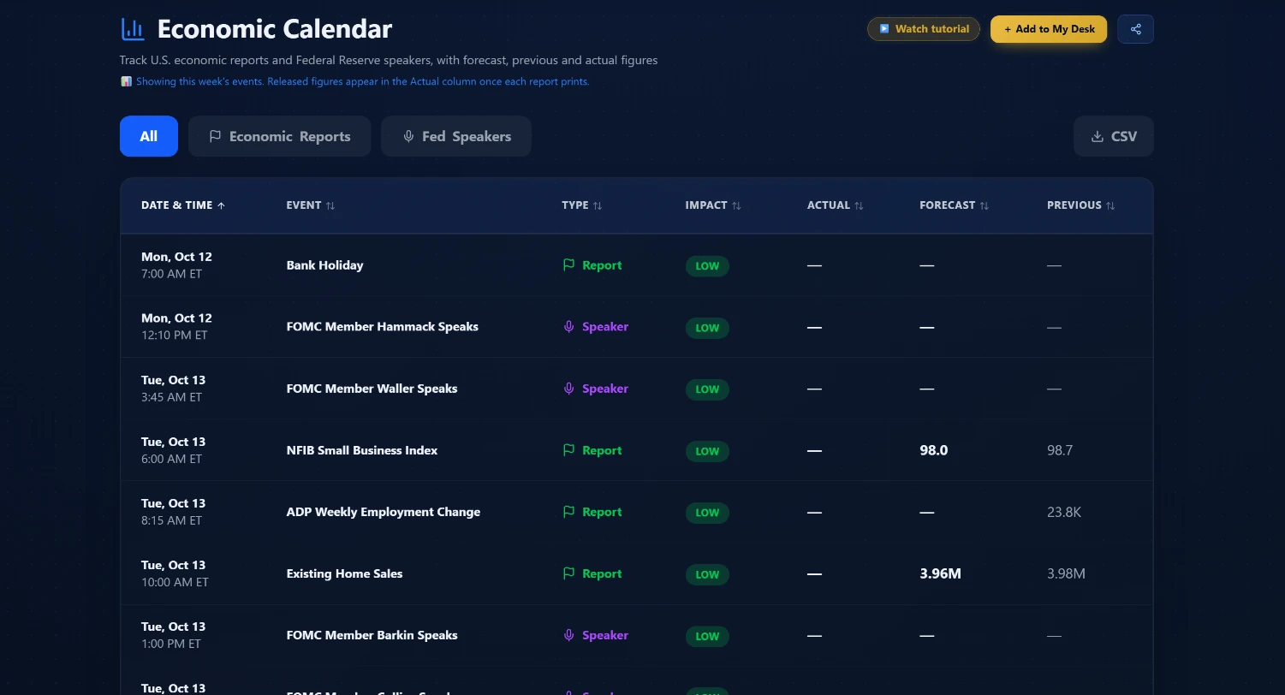Click the FOMC Member Barkin Speaks event
This screenshot has width=1285, height=695.
(372, 635)
